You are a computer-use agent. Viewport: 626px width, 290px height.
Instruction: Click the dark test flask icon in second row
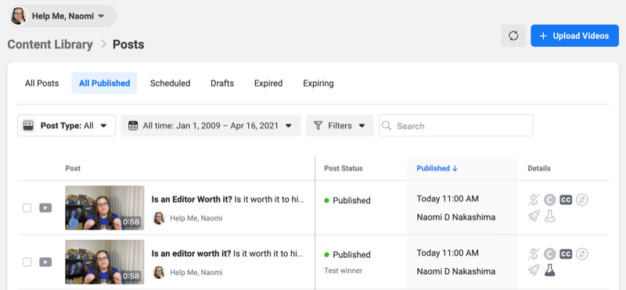(550, 270)
